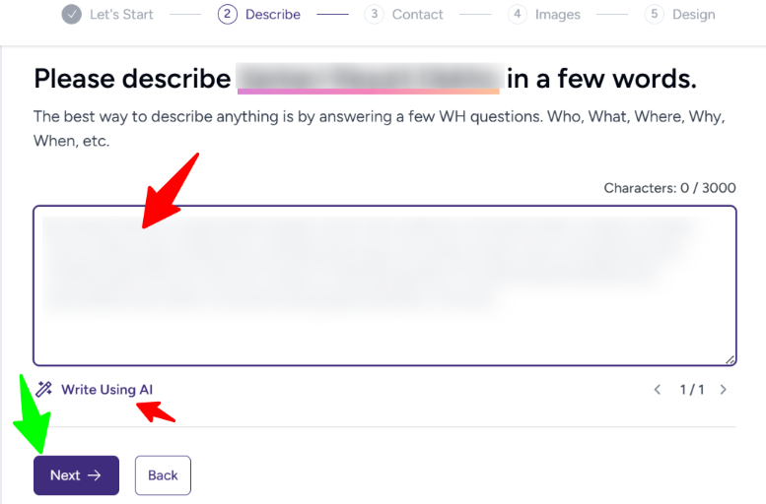Click the step 2 circle number
766x504 pixels.
click(x=228, y=15)
